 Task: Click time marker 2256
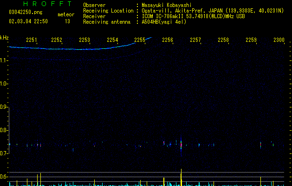(168, 40)
